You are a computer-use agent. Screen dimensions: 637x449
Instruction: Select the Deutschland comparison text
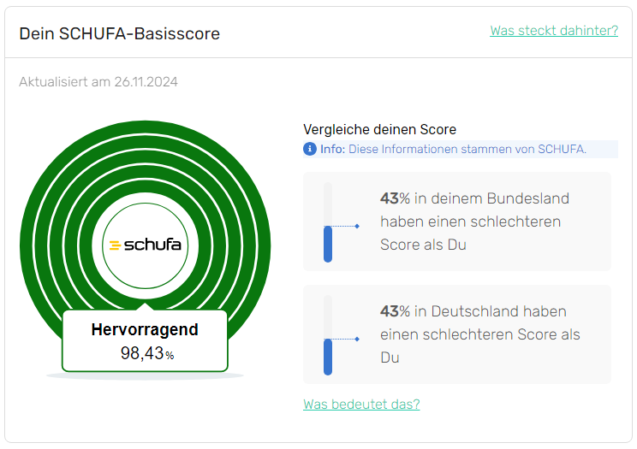pyautogui.click(x=479, y=334)
